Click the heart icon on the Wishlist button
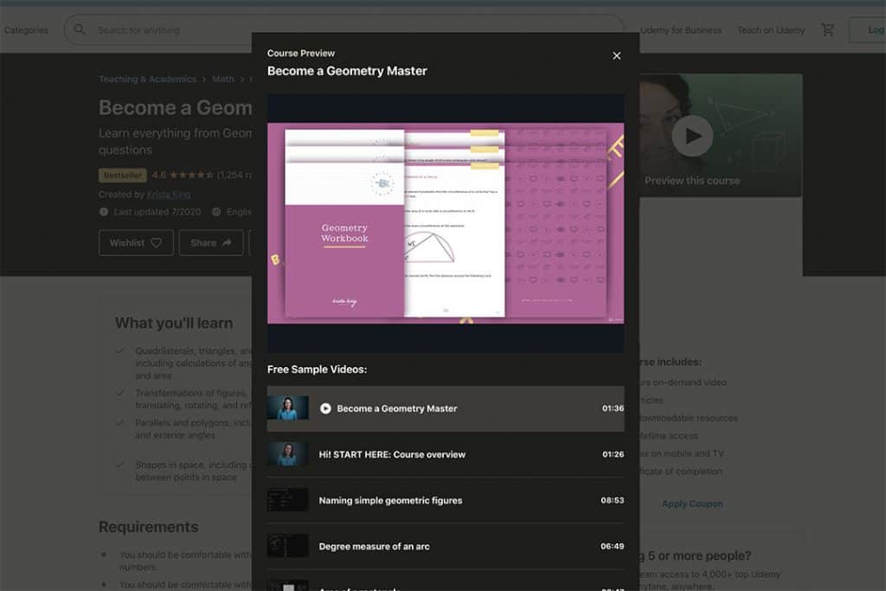The image size is (886, 591). coord(156,243)
